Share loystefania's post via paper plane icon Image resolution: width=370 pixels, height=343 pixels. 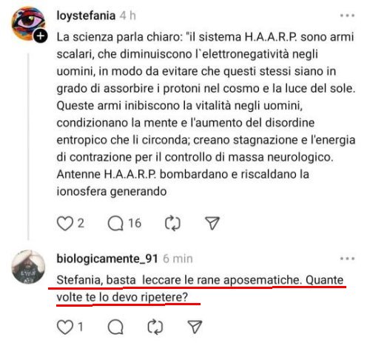212,223
